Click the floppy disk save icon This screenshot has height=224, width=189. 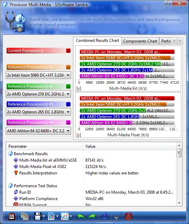click(38, 216)
